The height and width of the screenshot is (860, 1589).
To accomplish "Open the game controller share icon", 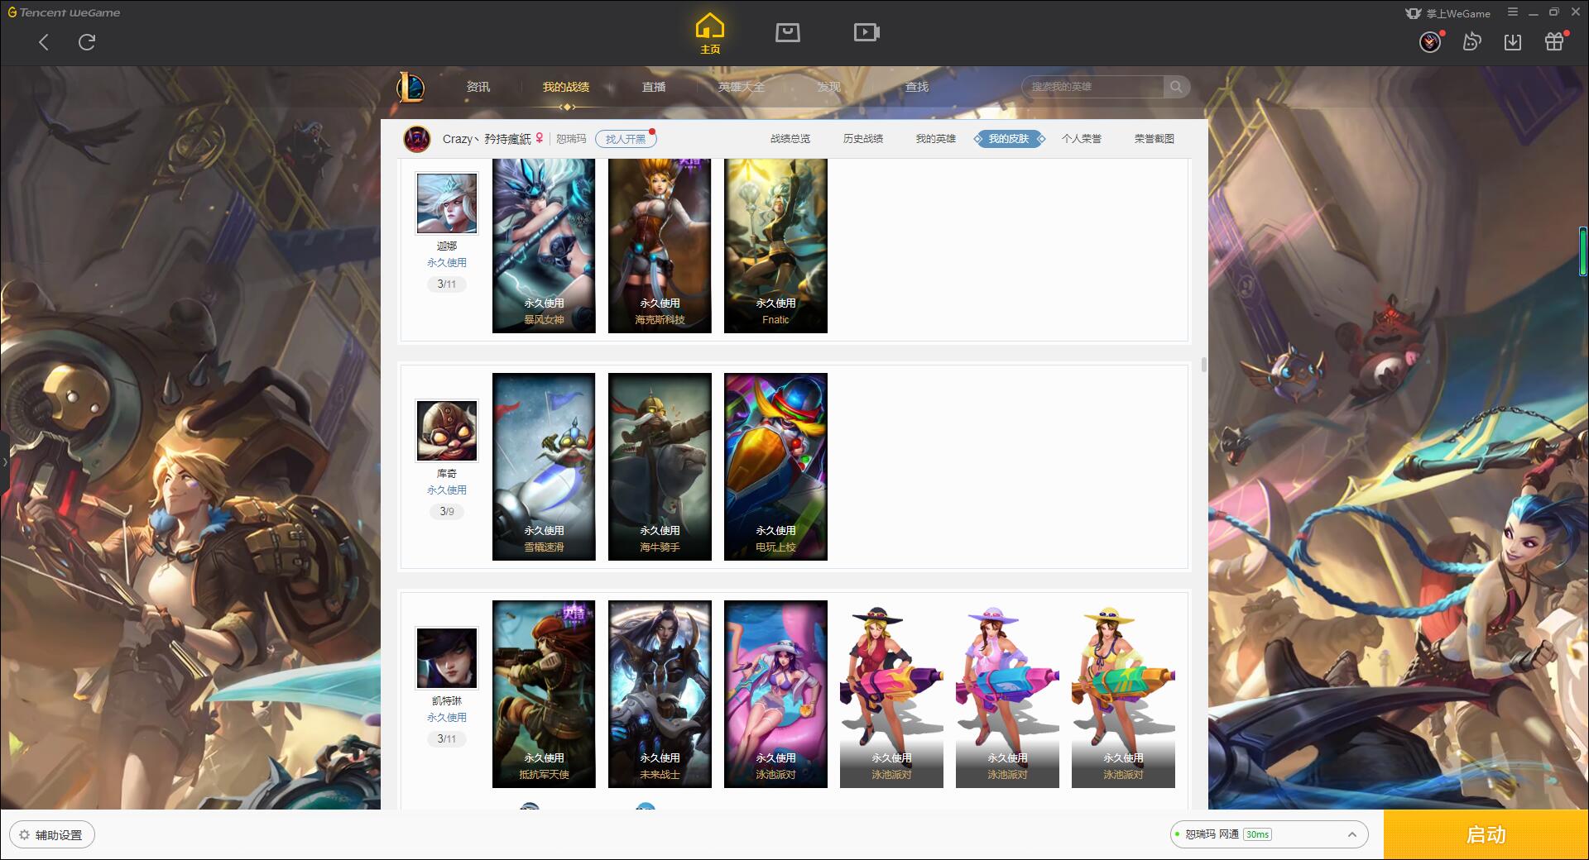I will (x=1471, y=42).
